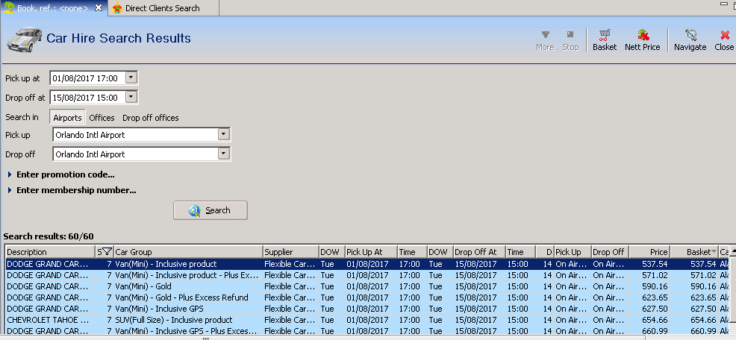Screen dimensions: 736x340
Task: Select Offices search option
Action: (102, 118)
